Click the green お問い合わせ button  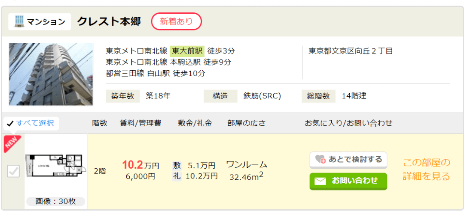pyautogui.click(x=348, y=181)
